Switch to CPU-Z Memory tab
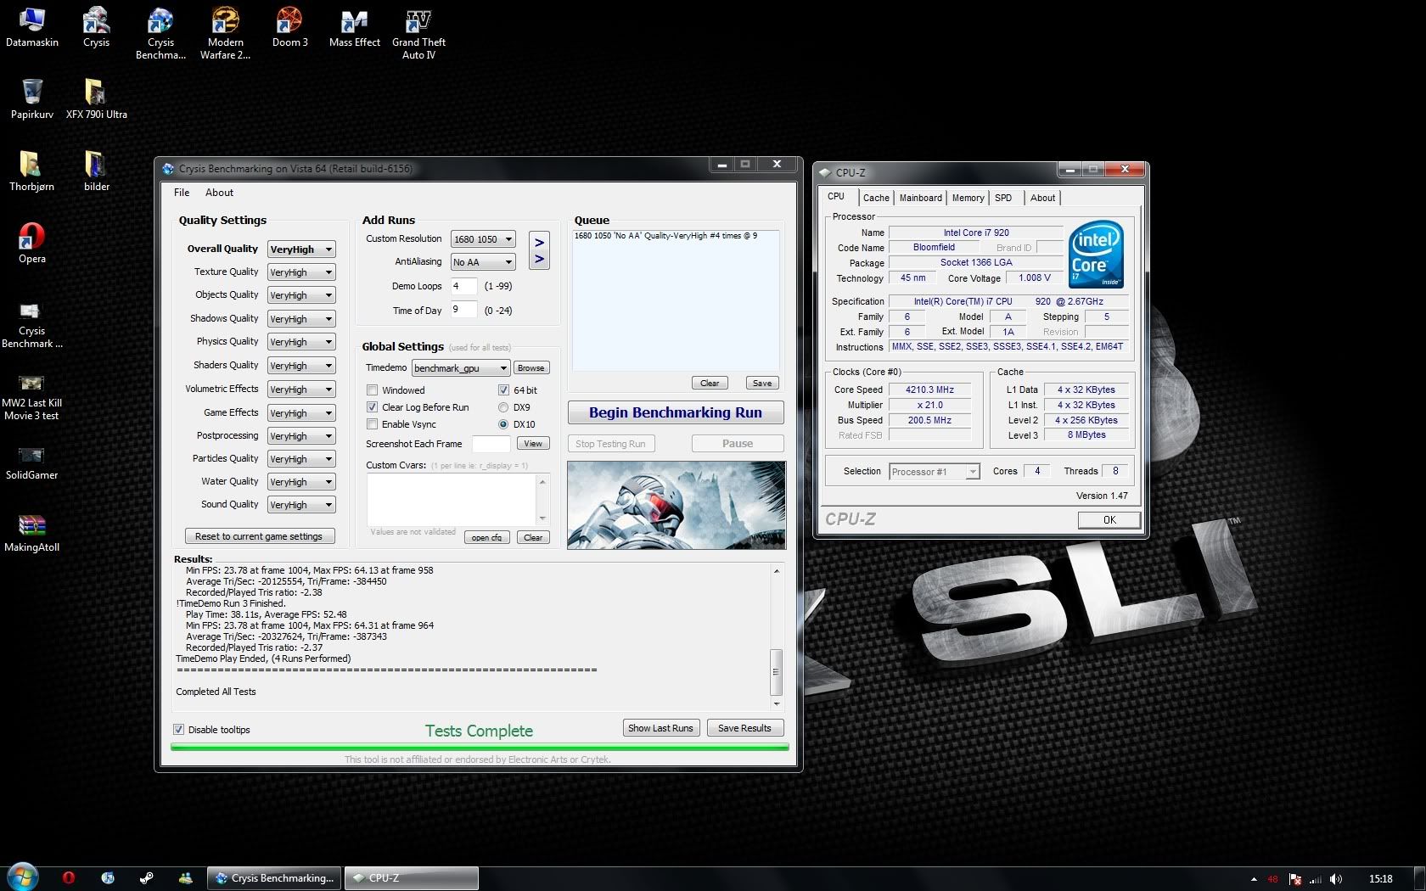The image size is (1426, 891). pyautogui.click(x=968, y=198)
